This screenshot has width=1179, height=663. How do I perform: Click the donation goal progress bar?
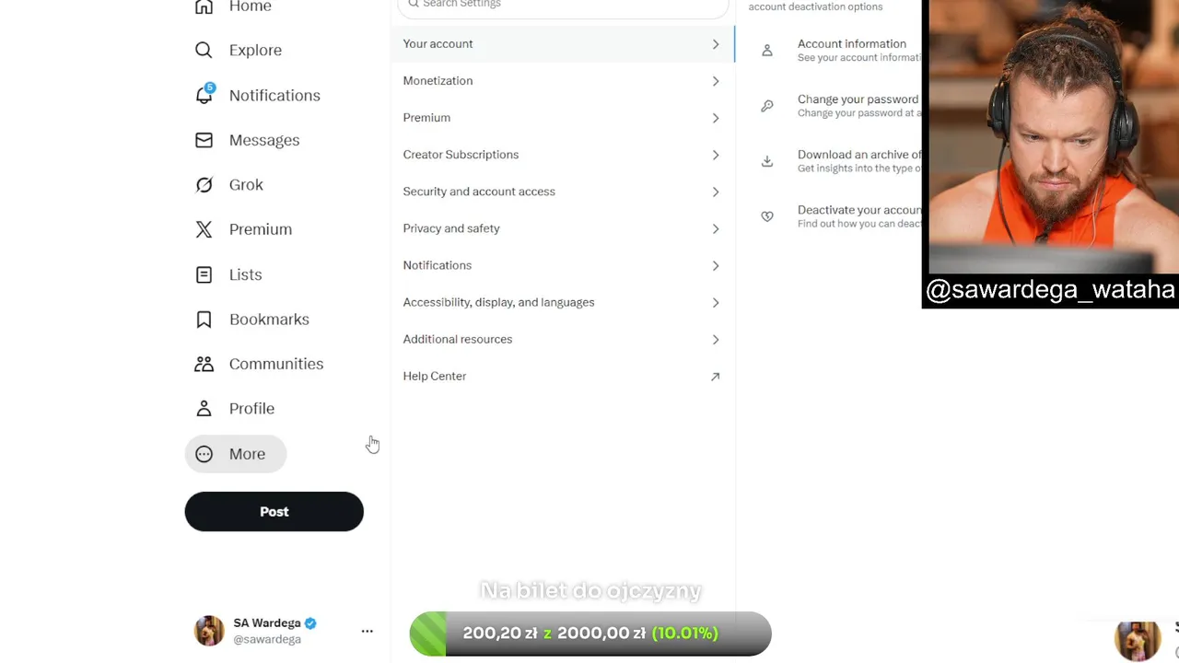[x=589, y=634]
